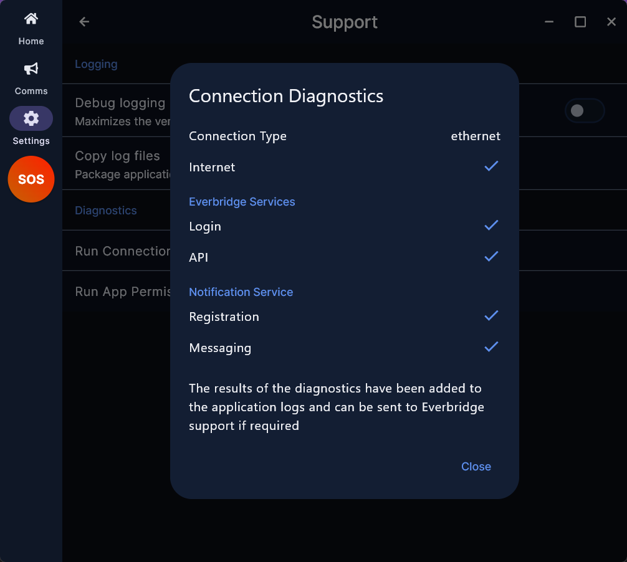Trigger the red SOS button
This screenshot has width=627, height=562.
pos(31,179)
